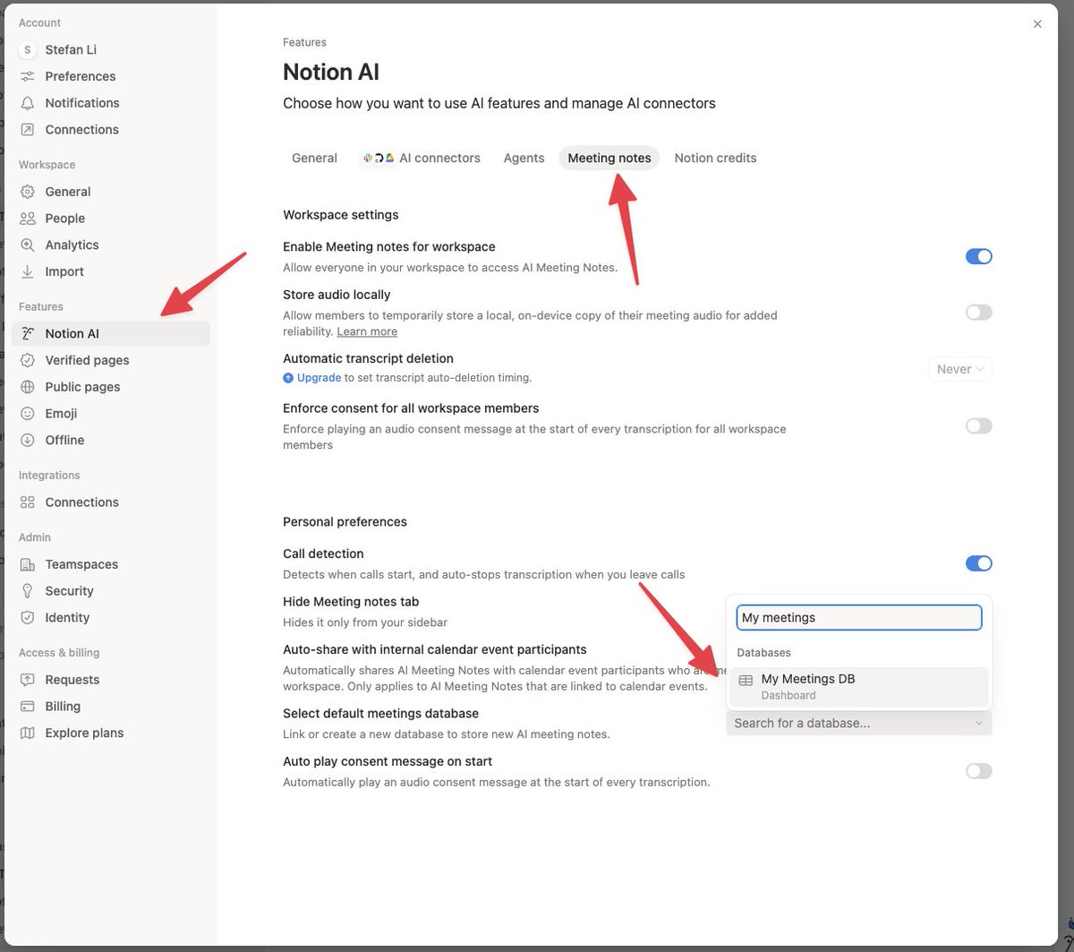Screen dimensions: 1074x952
Task: Click the Upgrade link
Action: tap(319, 378)
